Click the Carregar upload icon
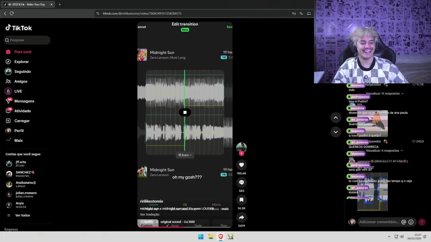431x242 pixels. coord(8,121)
